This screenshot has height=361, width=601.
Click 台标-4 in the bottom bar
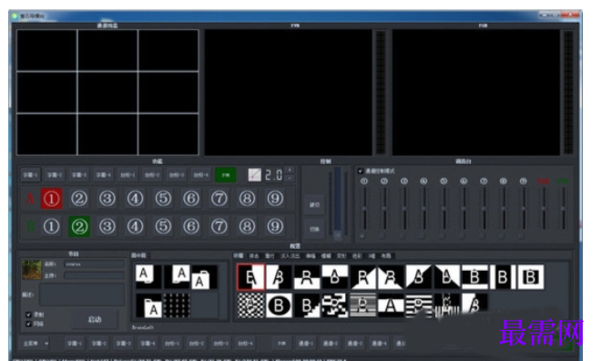[245, 344]
